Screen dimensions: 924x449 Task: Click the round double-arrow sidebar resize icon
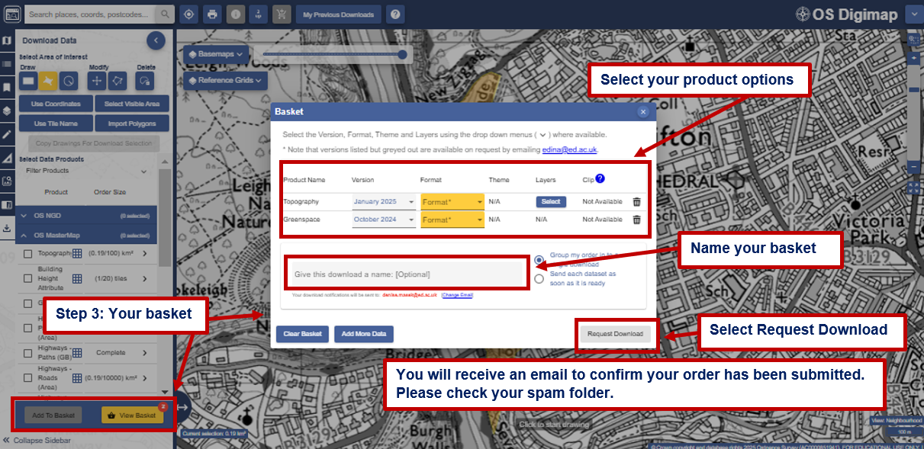[x=184, y=408]
